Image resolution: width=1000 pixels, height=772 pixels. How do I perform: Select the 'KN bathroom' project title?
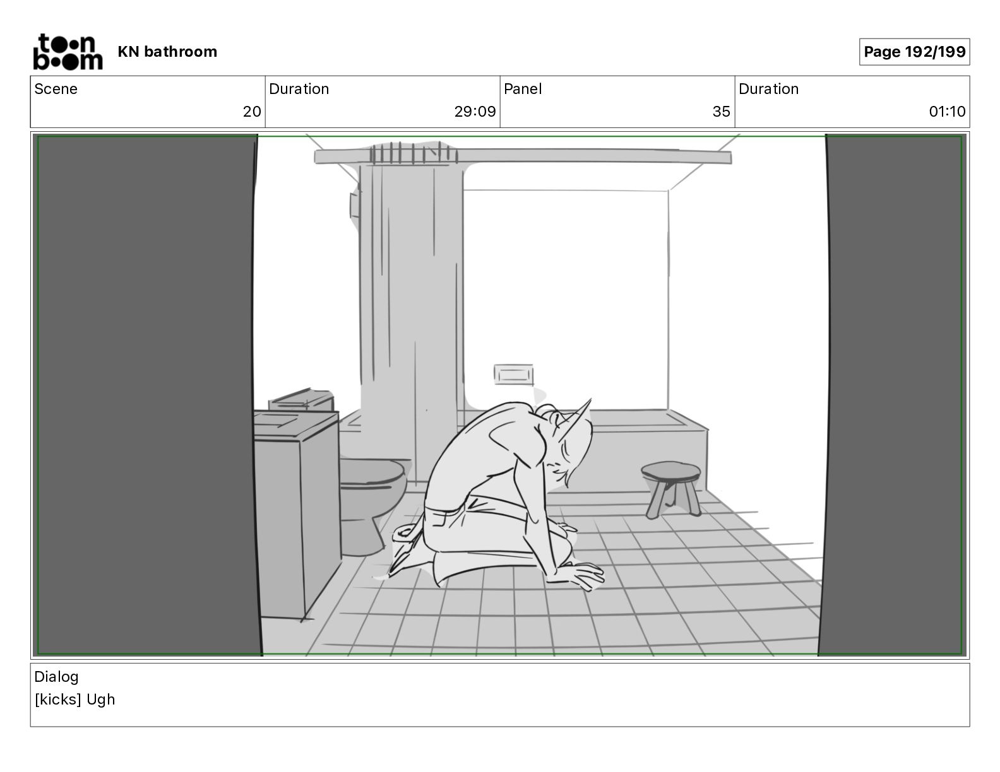[x=167, y=52]
